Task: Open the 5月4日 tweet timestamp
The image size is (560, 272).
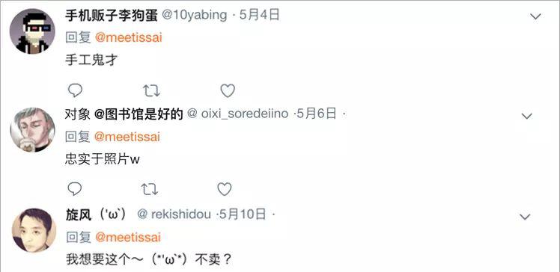Action: coord(259,16)
